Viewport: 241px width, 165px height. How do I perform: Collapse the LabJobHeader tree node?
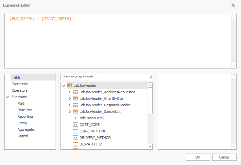coord(64,86)
